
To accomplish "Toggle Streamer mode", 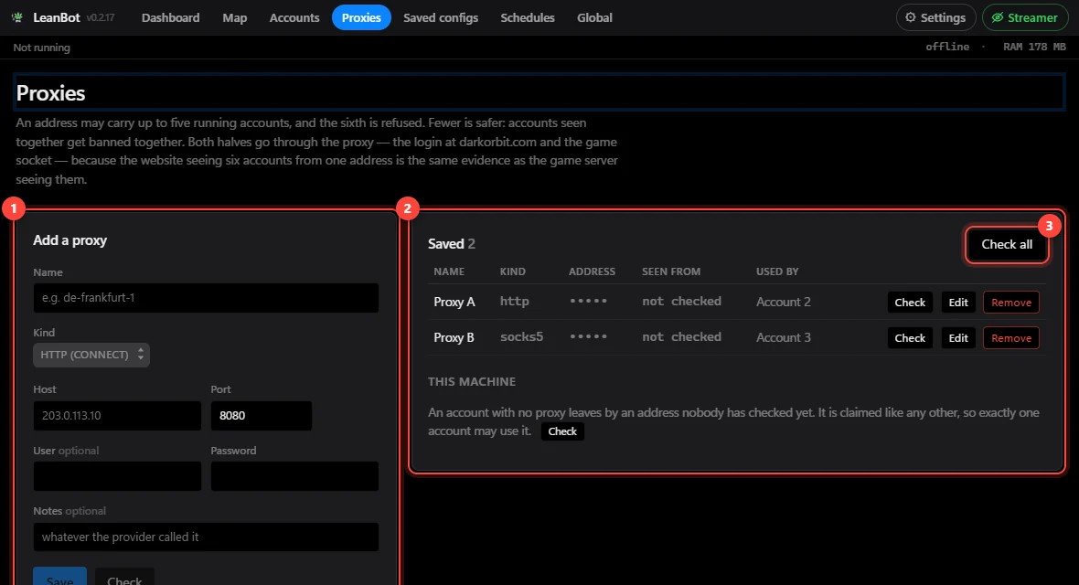I will coord(1025,17).
